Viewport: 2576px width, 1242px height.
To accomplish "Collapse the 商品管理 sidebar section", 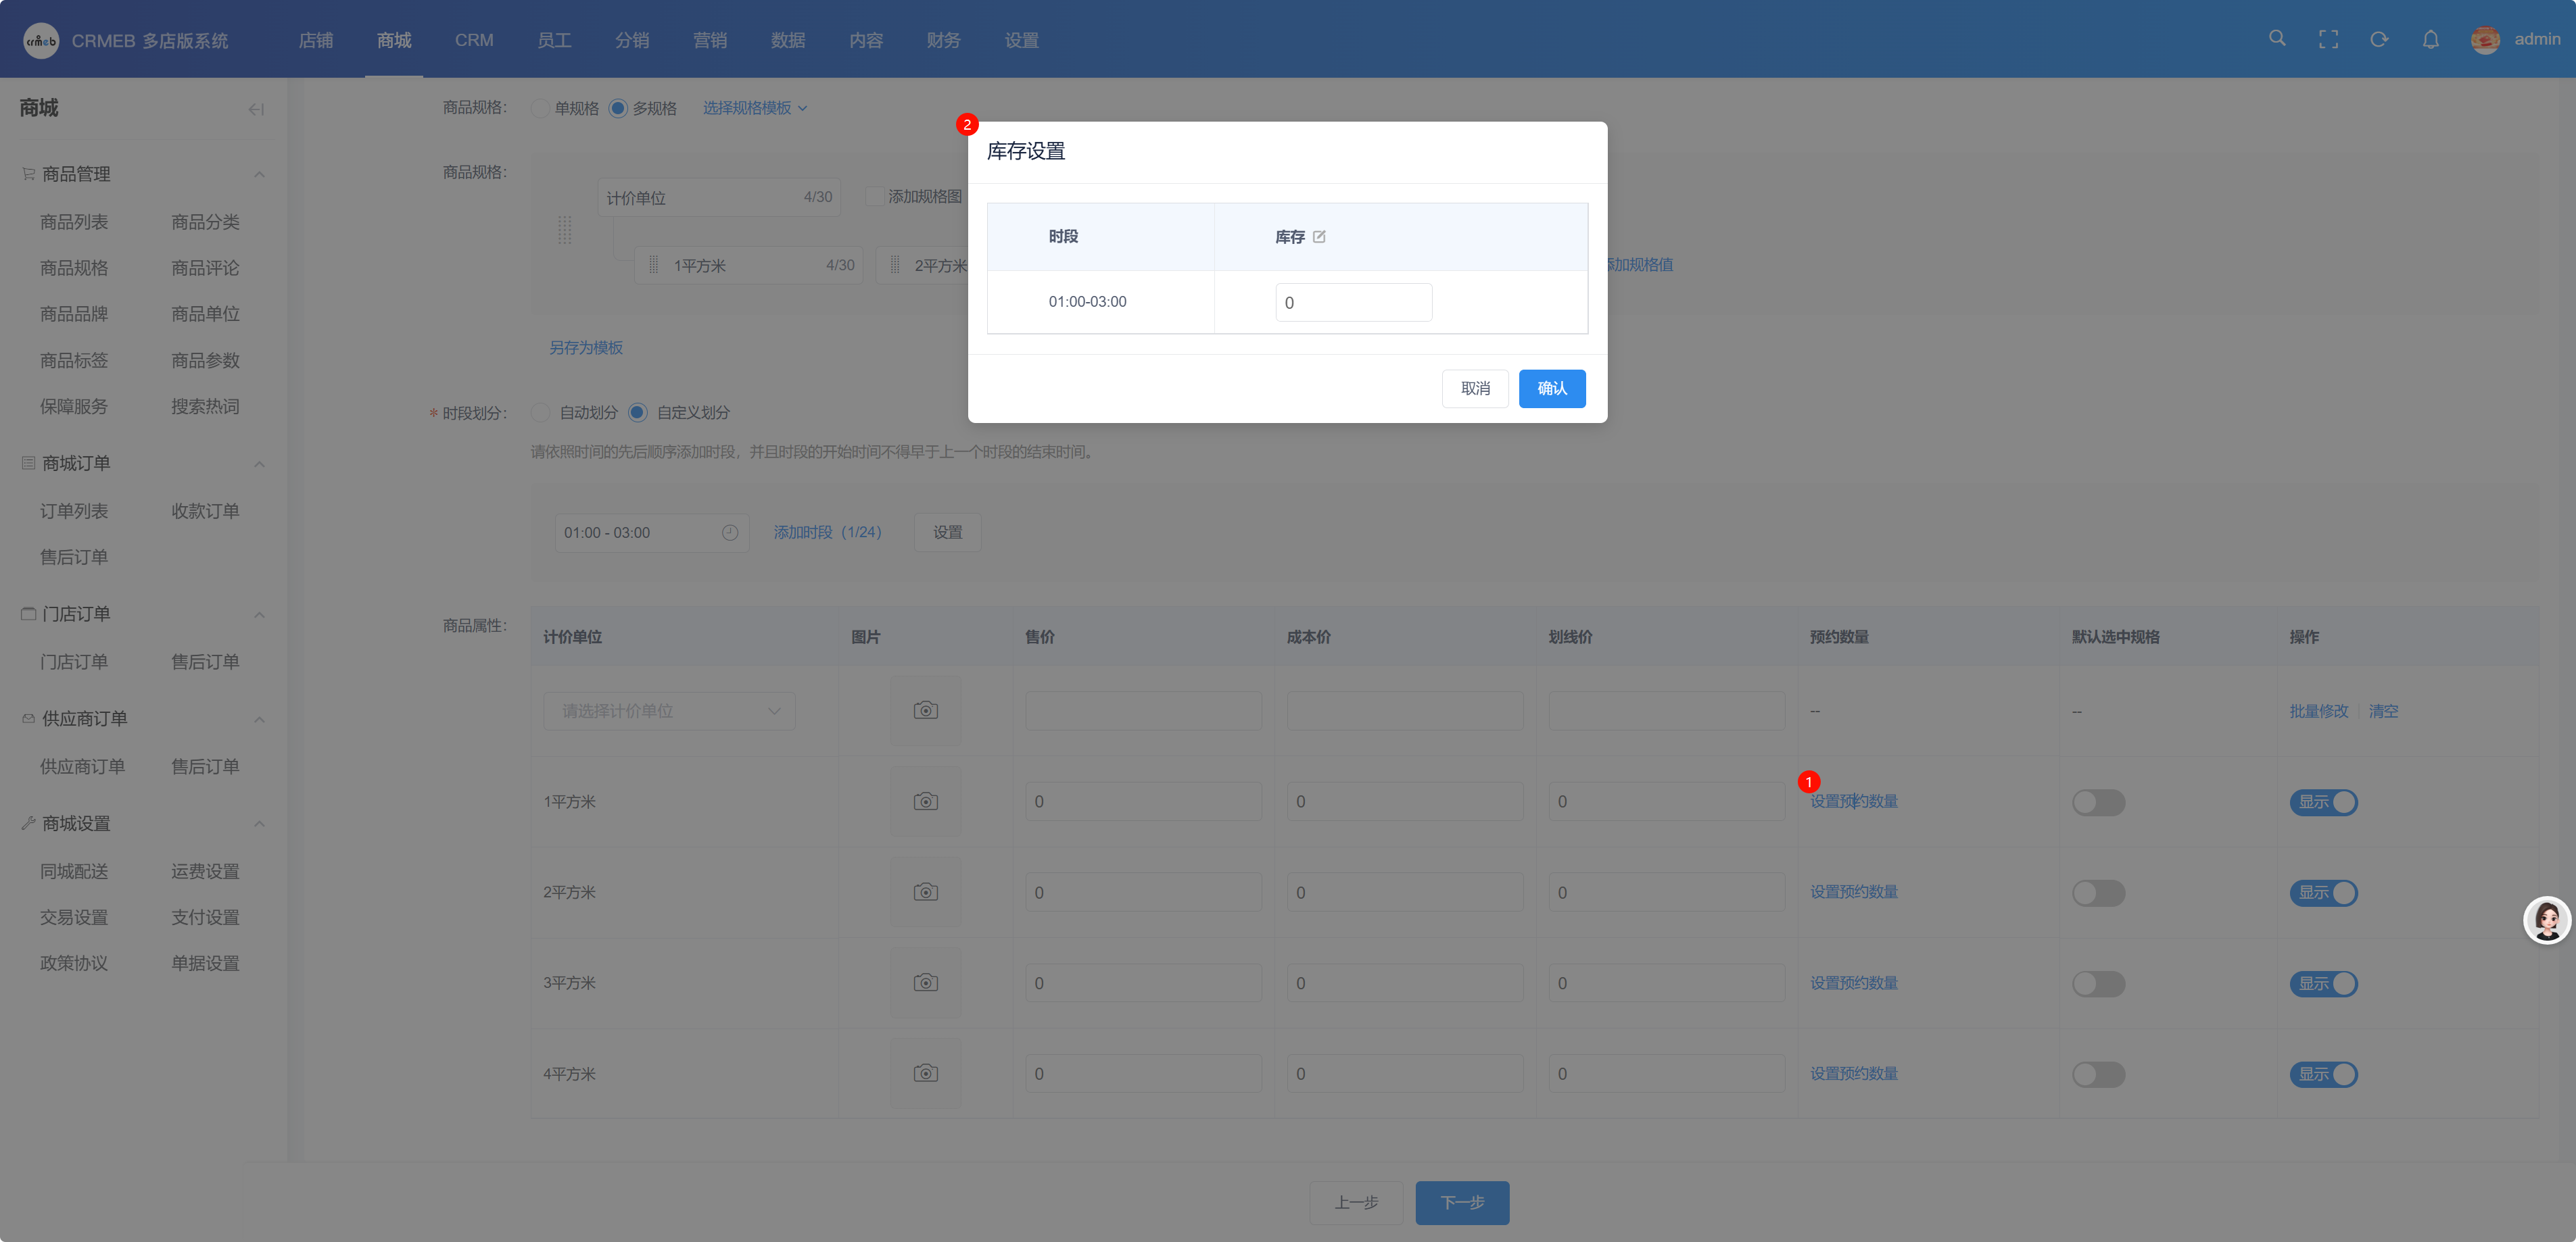I will coord(259,174).
